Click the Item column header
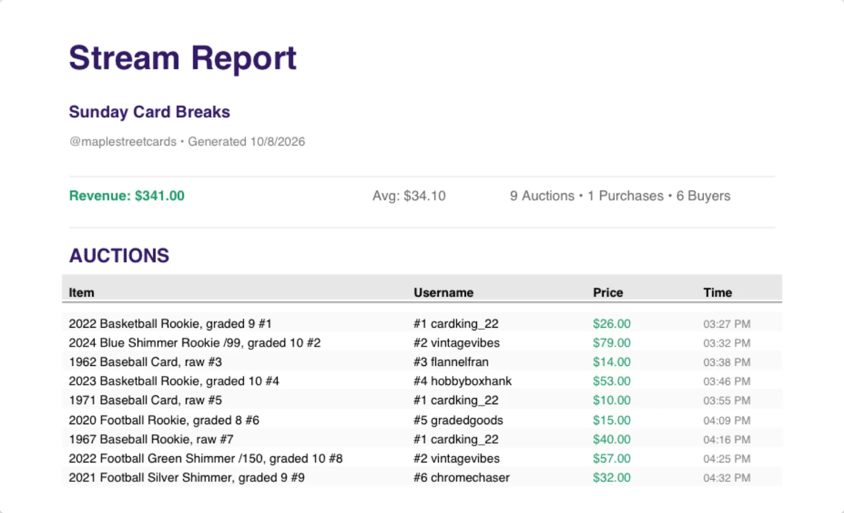Screen dimensions: 844x513 [x=82, y=293]
